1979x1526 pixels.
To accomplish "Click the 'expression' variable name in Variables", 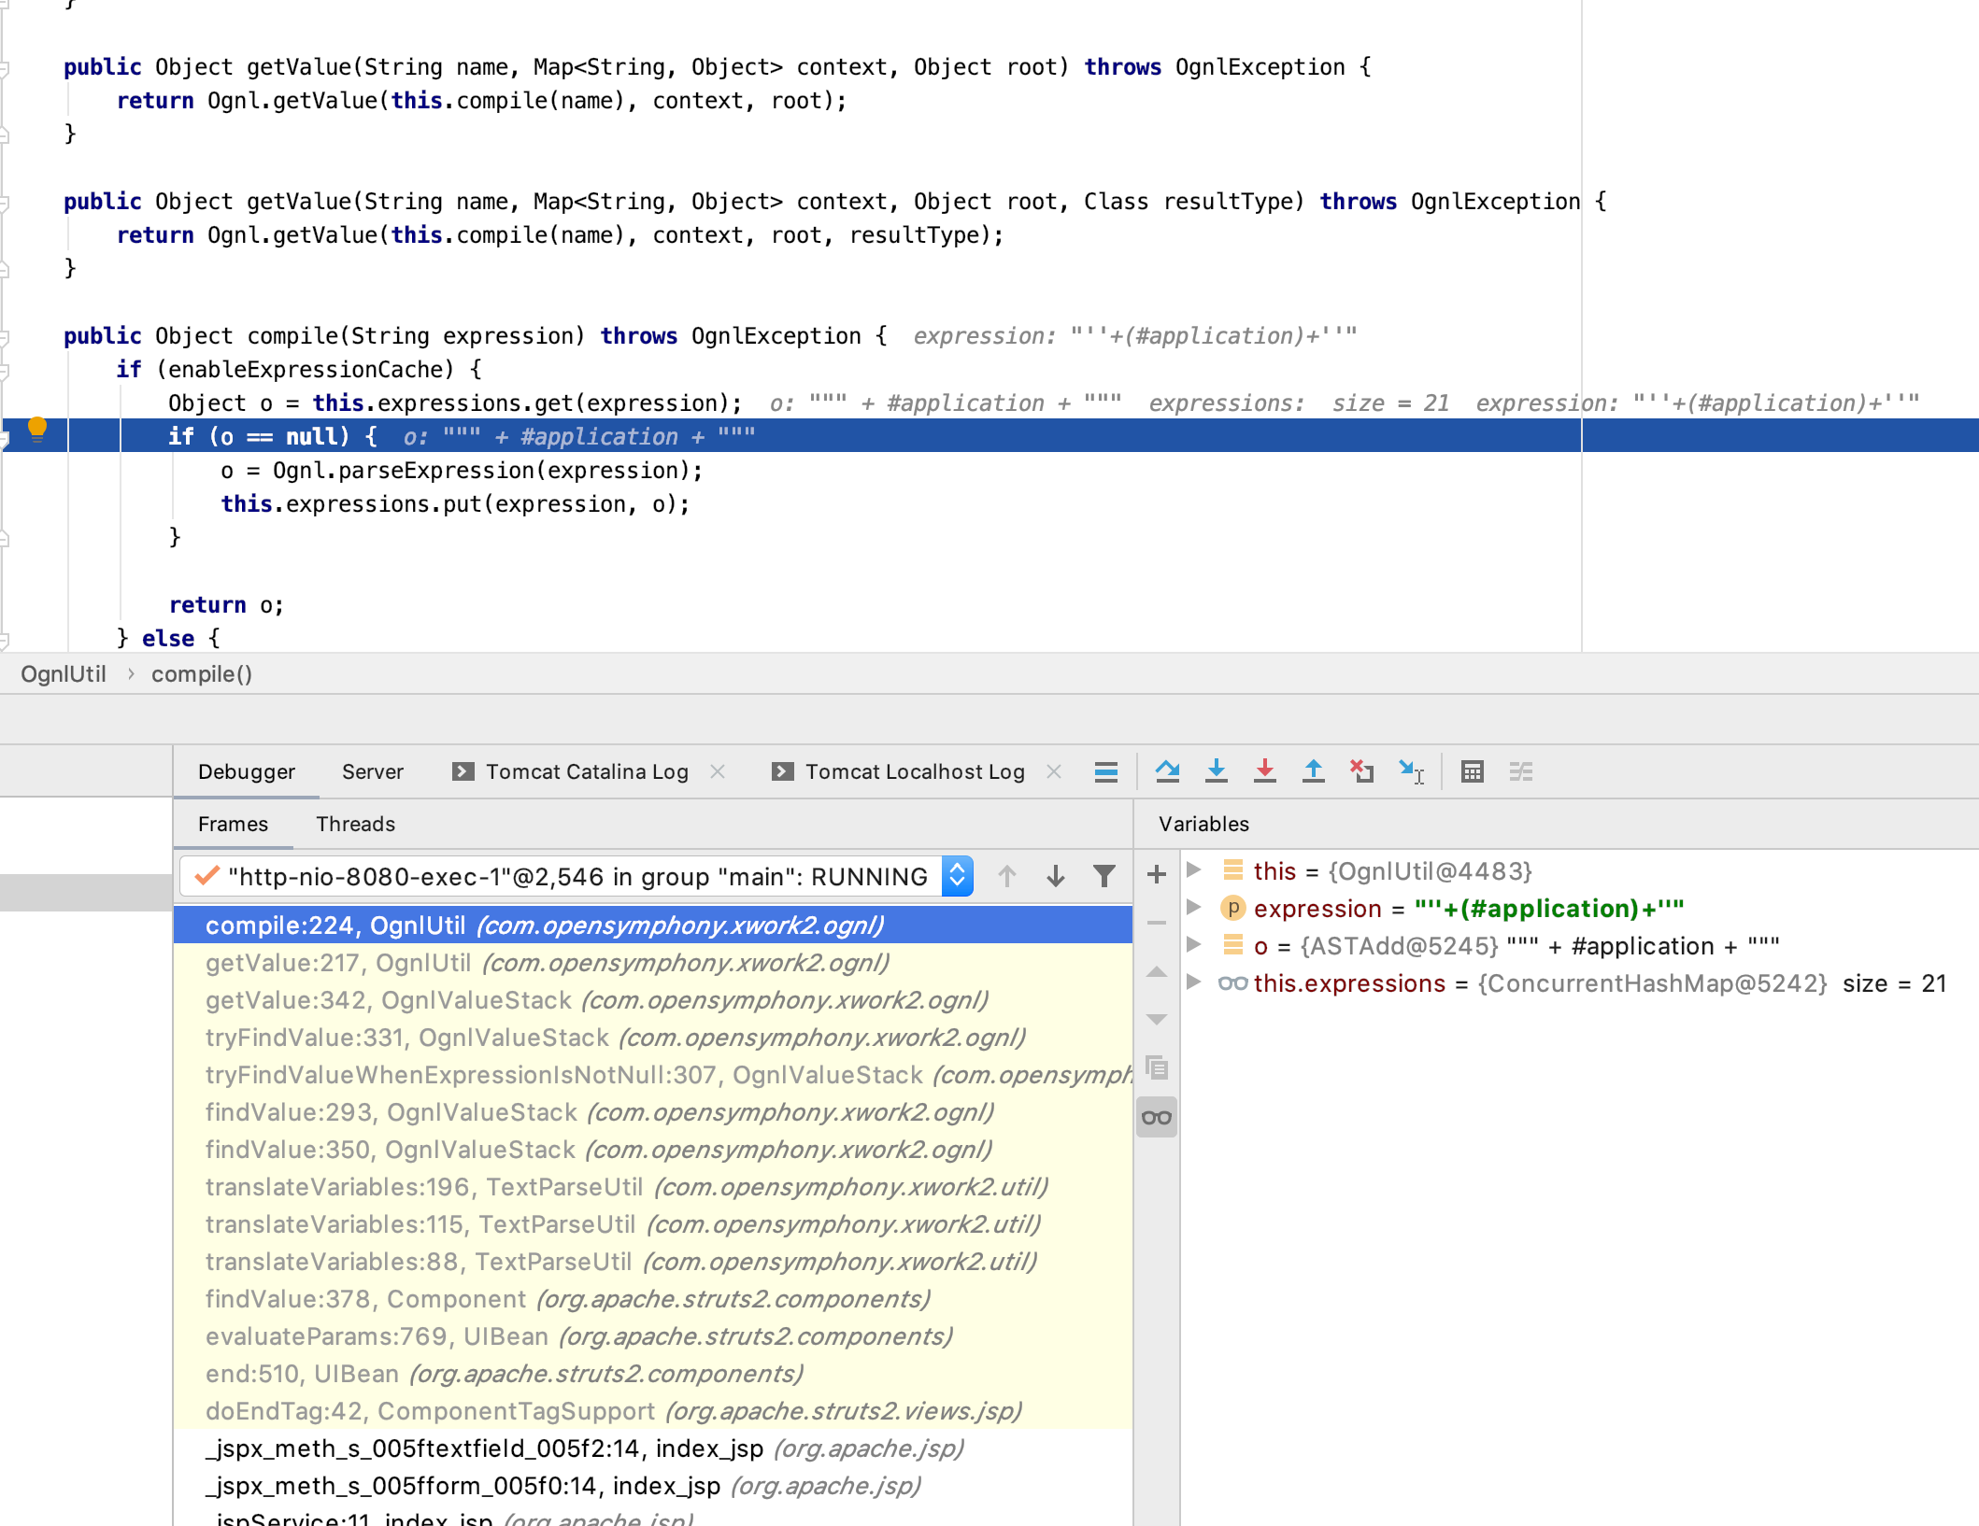I will (1317, 908).
